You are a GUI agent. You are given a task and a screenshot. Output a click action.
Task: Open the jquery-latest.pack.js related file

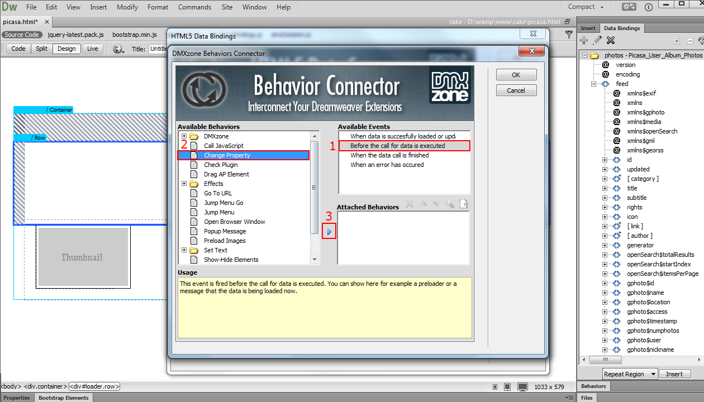[x=76, y=35]
